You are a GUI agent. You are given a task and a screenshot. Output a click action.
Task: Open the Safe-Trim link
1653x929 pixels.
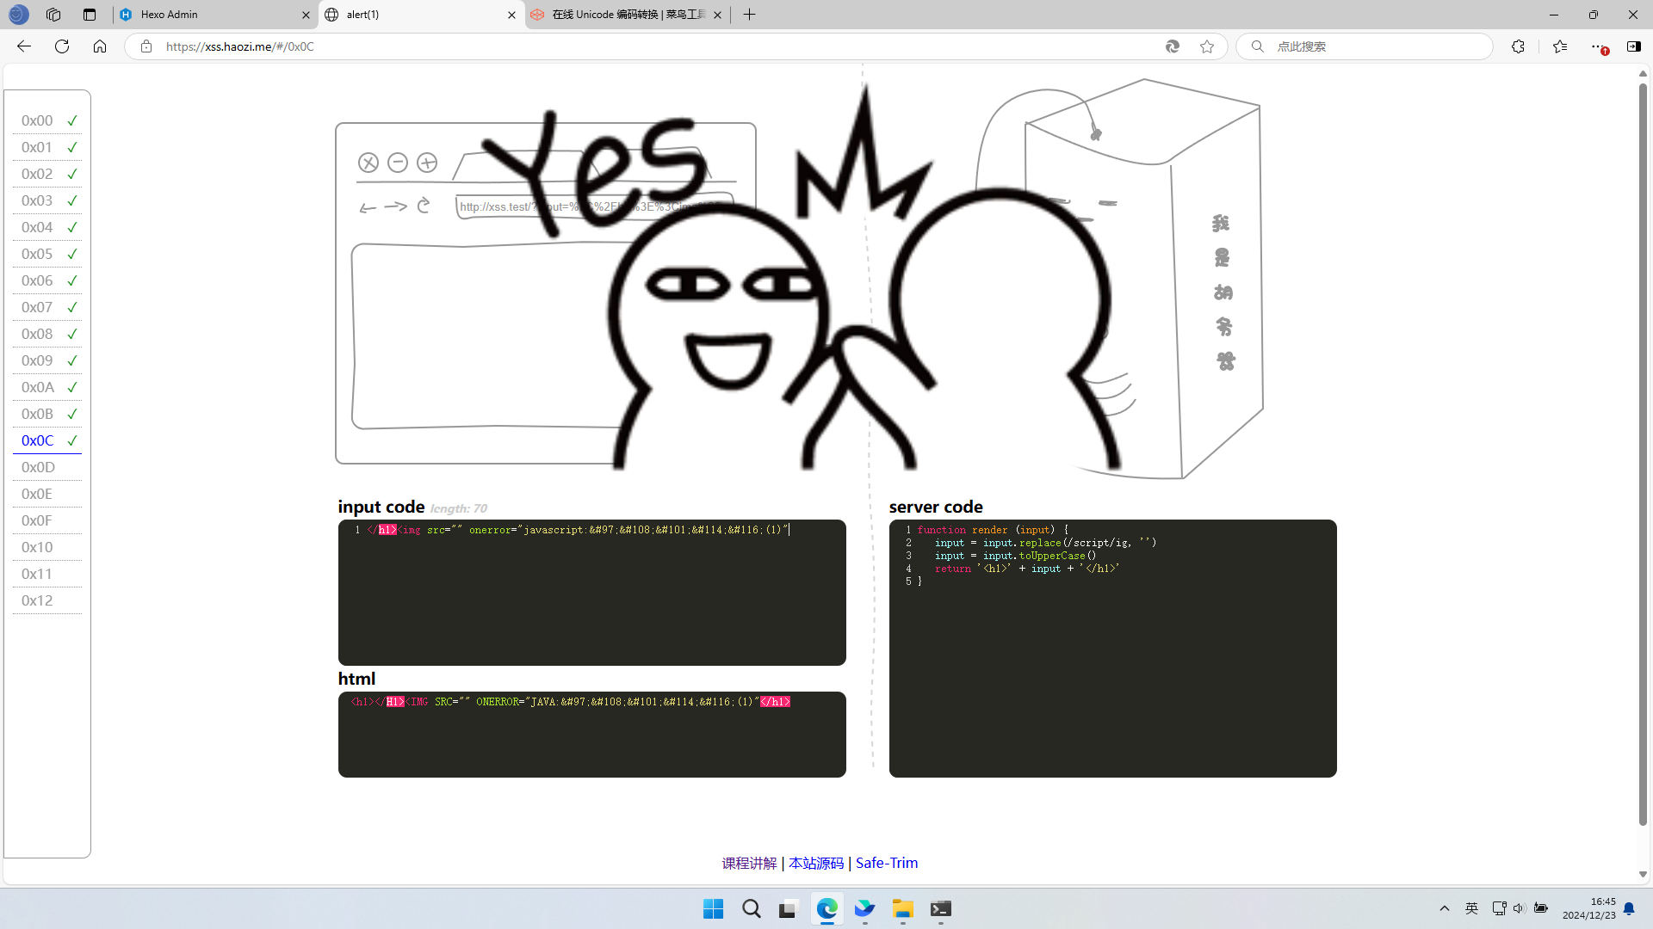886,863
